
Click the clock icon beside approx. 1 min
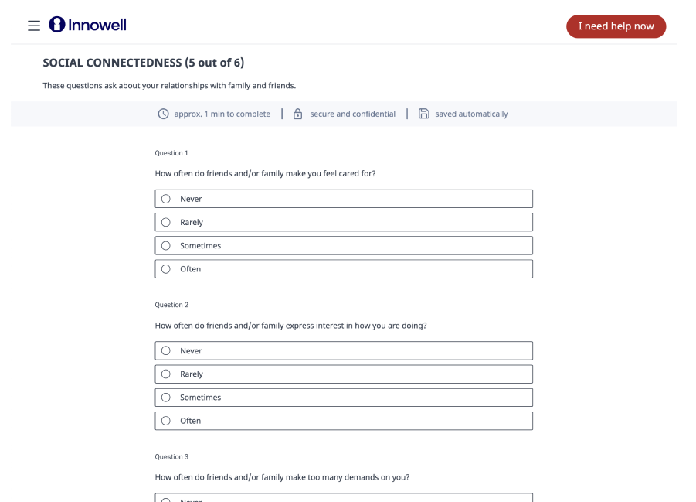[163, 114]
